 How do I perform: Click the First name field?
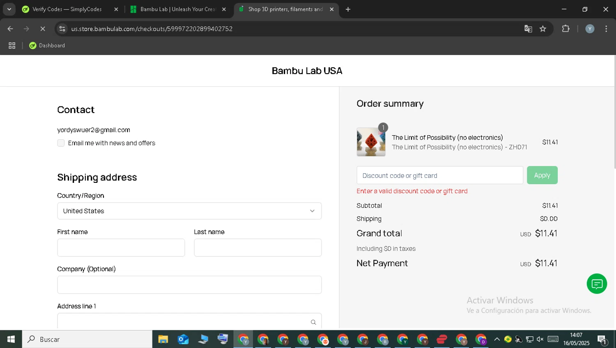(x=121, y=248)
